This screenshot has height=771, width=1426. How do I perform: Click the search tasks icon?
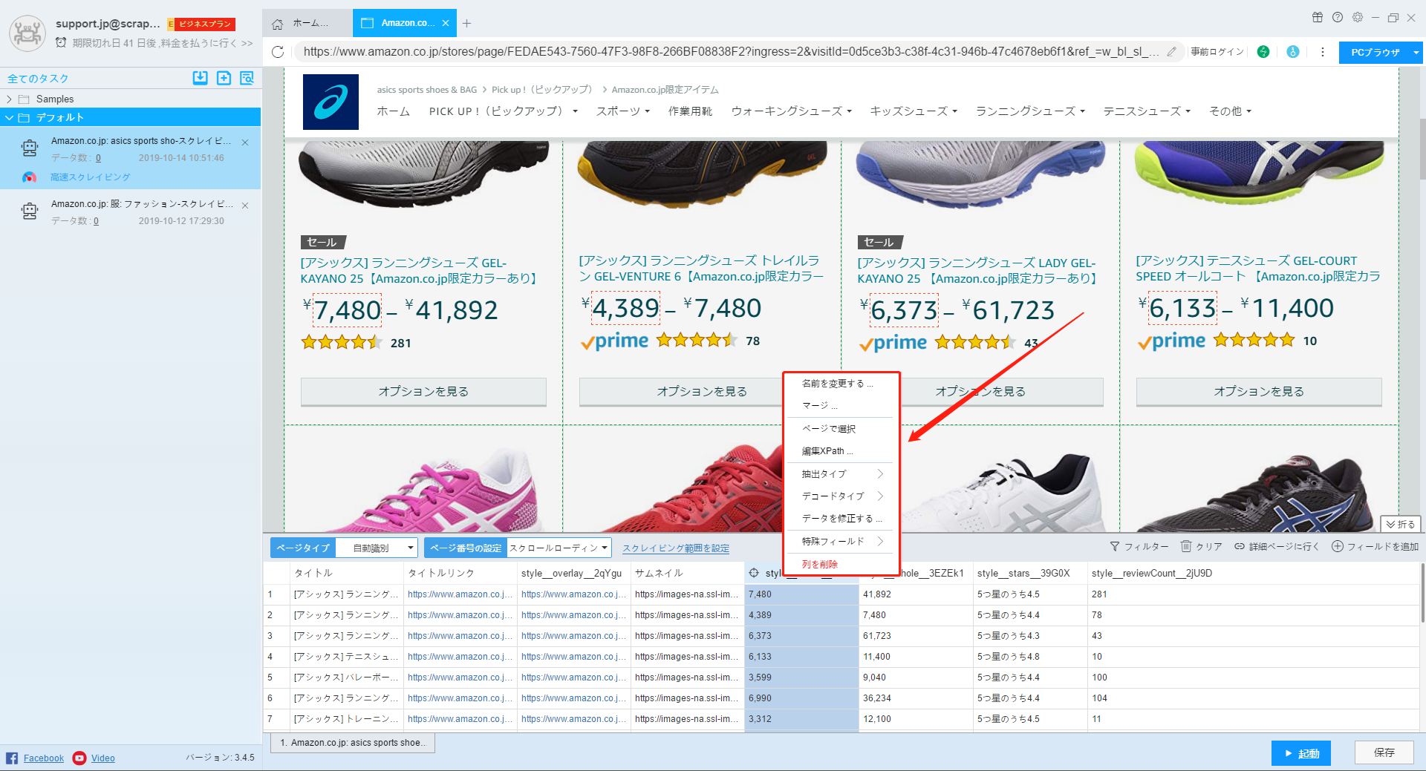coord(247,78)
